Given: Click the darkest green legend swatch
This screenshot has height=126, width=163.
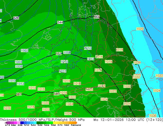Looking at the screenshot, I should 38,123.
